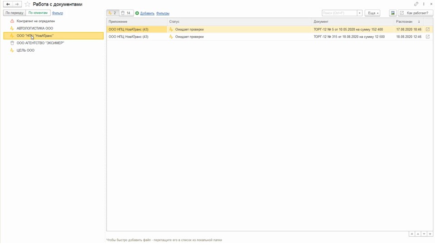Toggle the awaiting-review filter showing 2
This screenshot has height=245, width=435.
tap(112, 13)
